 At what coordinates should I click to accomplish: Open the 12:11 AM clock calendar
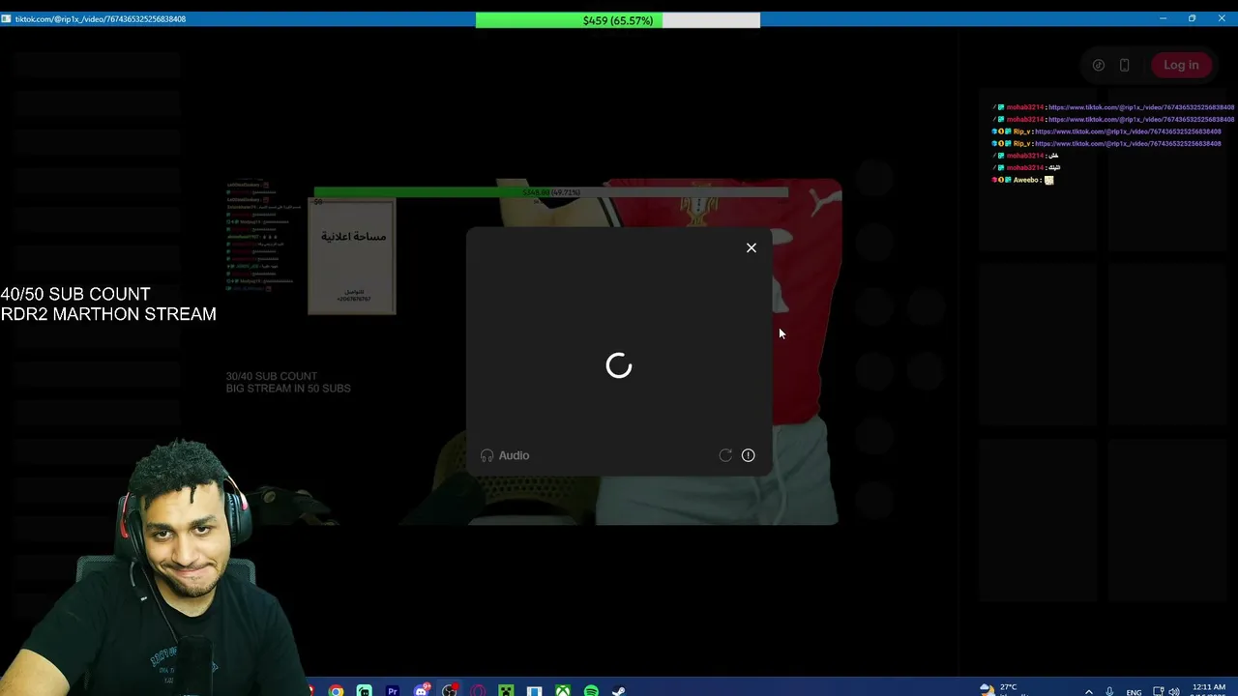(1209, 690)
